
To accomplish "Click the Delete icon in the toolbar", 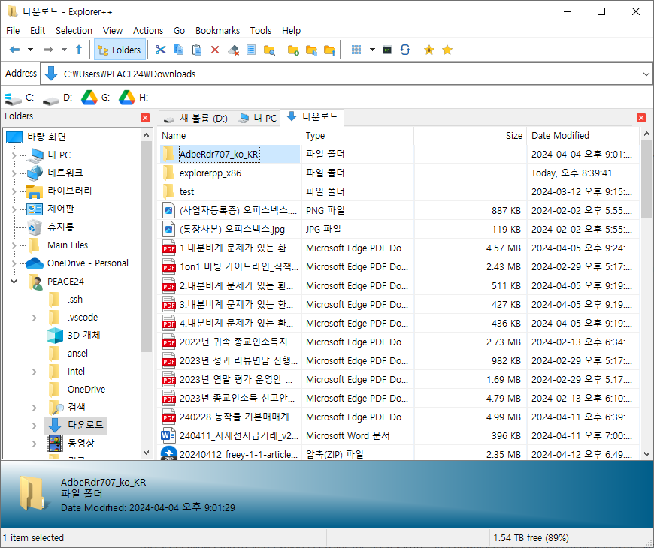I will [214, 49].
